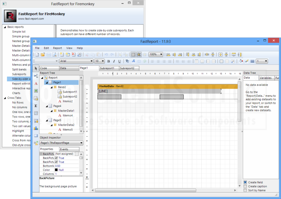The image size is (281, 199).
Task: Click the Preview report magnifier icon
Action: point(54,55)
